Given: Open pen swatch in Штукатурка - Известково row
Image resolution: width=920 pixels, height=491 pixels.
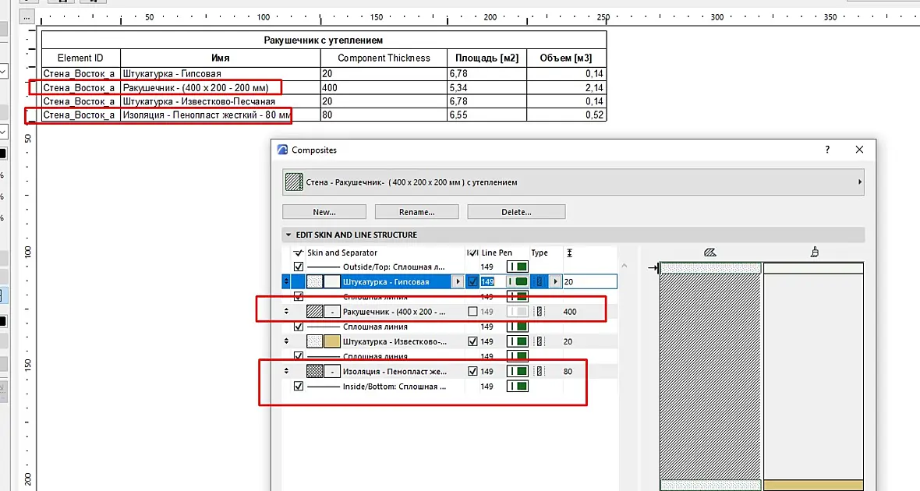Looking at the screenshot, I should point(518,341).
